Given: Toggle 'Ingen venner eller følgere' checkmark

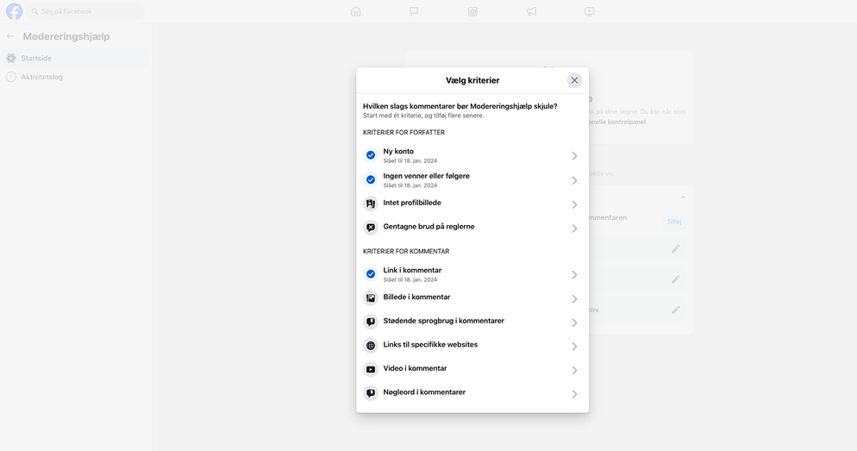Looking at the screenshot, I should click(371, 180).
